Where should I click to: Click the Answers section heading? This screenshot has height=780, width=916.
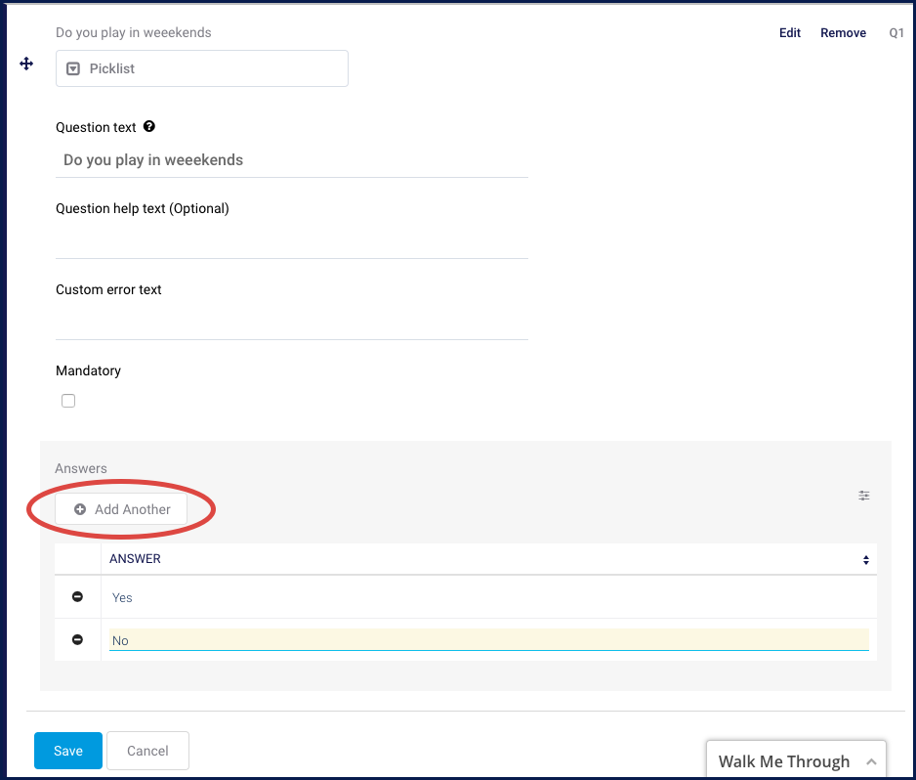pos(81,468)
